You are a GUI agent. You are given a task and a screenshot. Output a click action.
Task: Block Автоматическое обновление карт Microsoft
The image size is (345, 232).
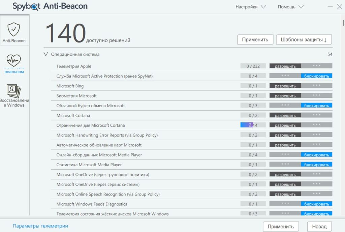[x=317, y=145]
